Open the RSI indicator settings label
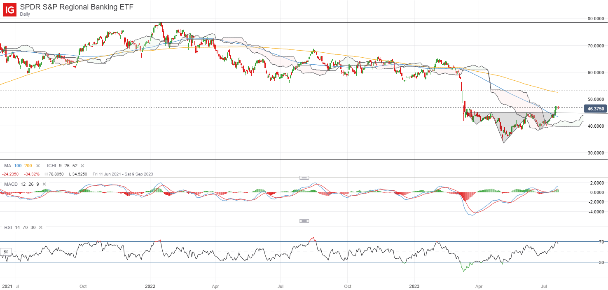This screenshot has width=608, height=290. (8, 227)
